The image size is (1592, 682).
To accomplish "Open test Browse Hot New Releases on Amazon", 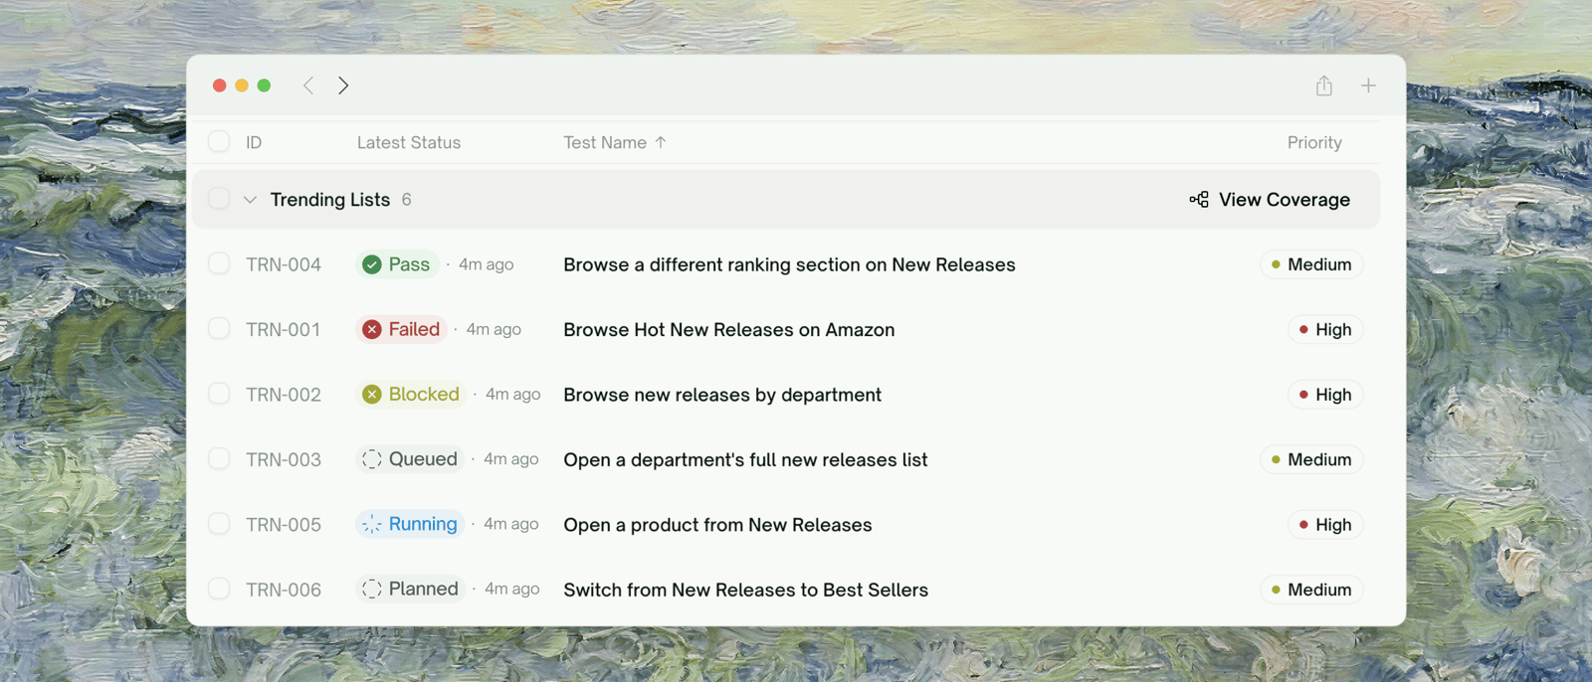I will 729,329.
